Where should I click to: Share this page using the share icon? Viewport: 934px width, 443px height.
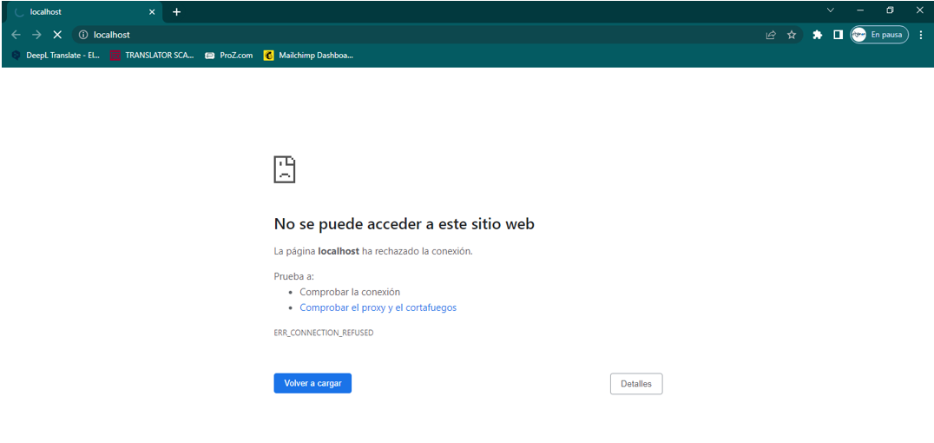(771, 35)
